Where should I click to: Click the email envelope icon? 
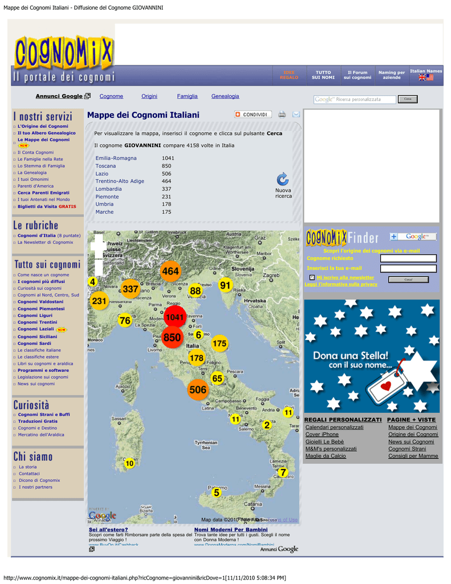[x=296, y=115]
